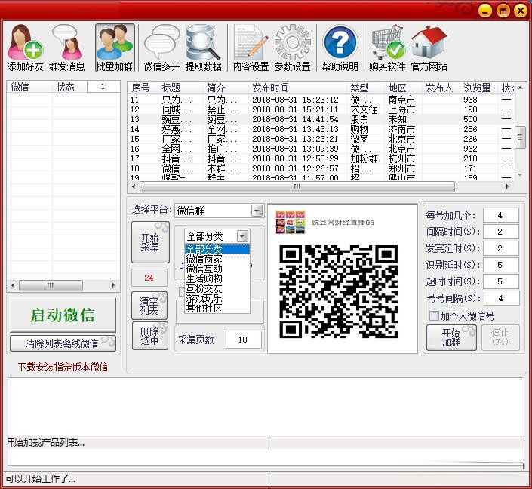Collapse the 全部分类 category dropdown arrow
This screenshot has height=489, width=532.
[x=242, y=236]
